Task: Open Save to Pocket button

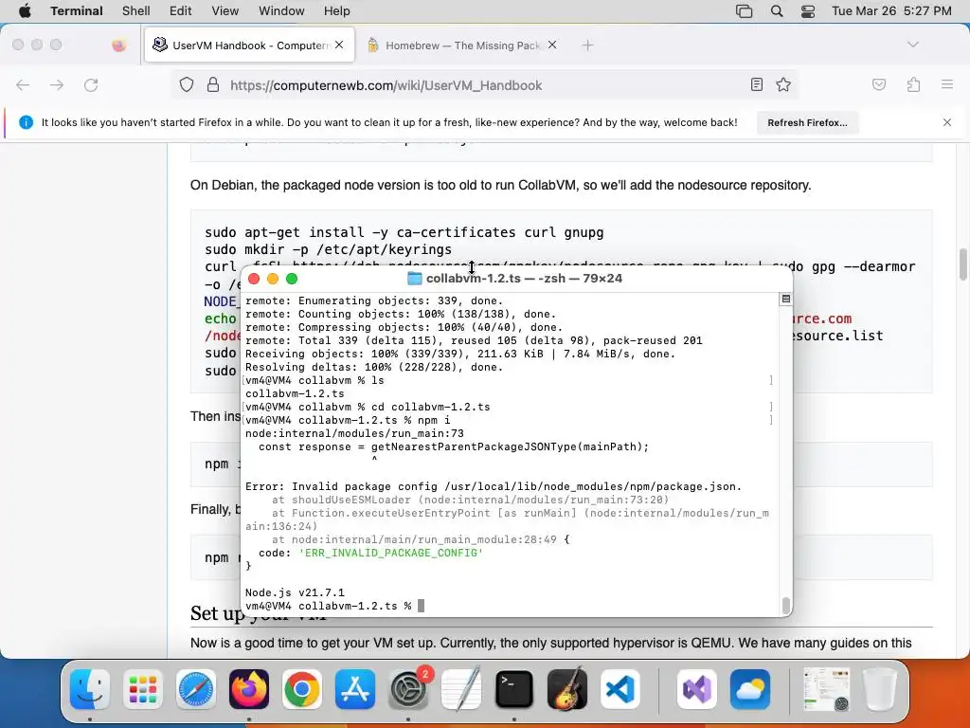Action: [879, 84]
